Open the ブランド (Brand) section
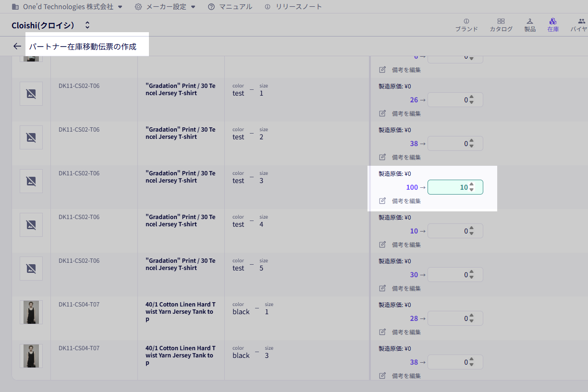 (466, 25)
